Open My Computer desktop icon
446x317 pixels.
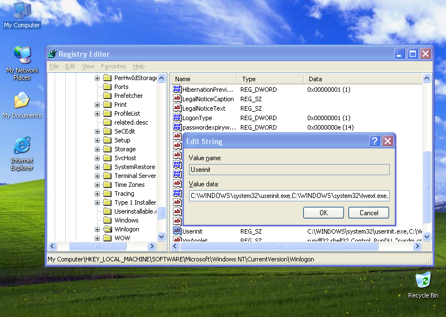22,16
